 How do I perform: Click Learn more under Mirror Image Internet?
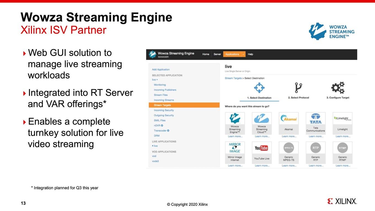point(235,166)
